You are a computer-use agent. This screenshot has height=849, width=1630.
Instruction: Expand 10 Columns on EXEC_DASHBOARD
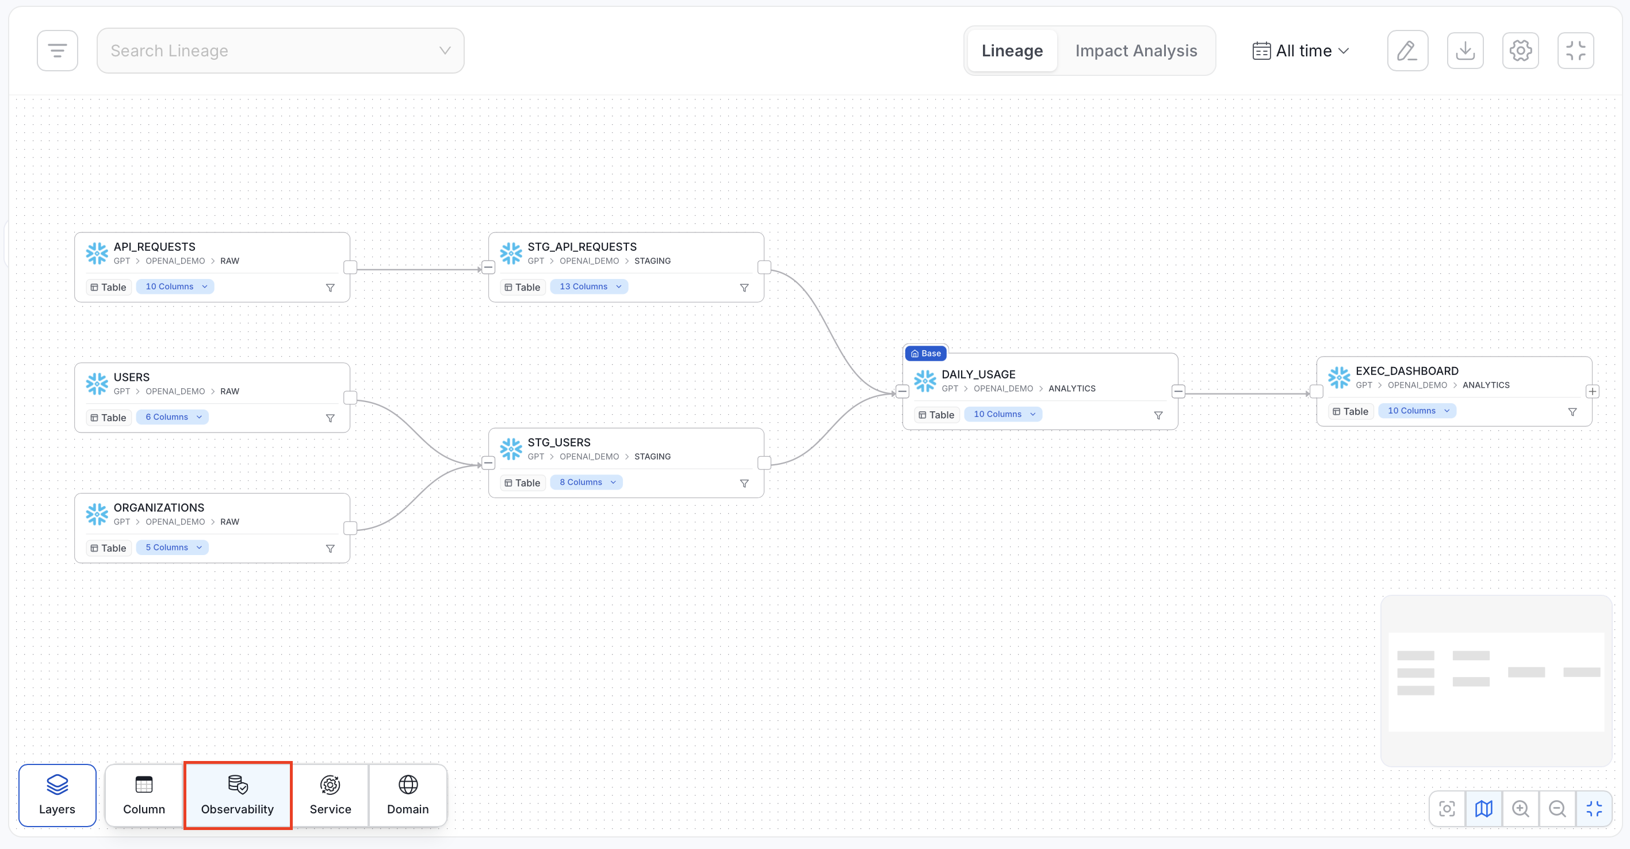(x=1417, y=411)
